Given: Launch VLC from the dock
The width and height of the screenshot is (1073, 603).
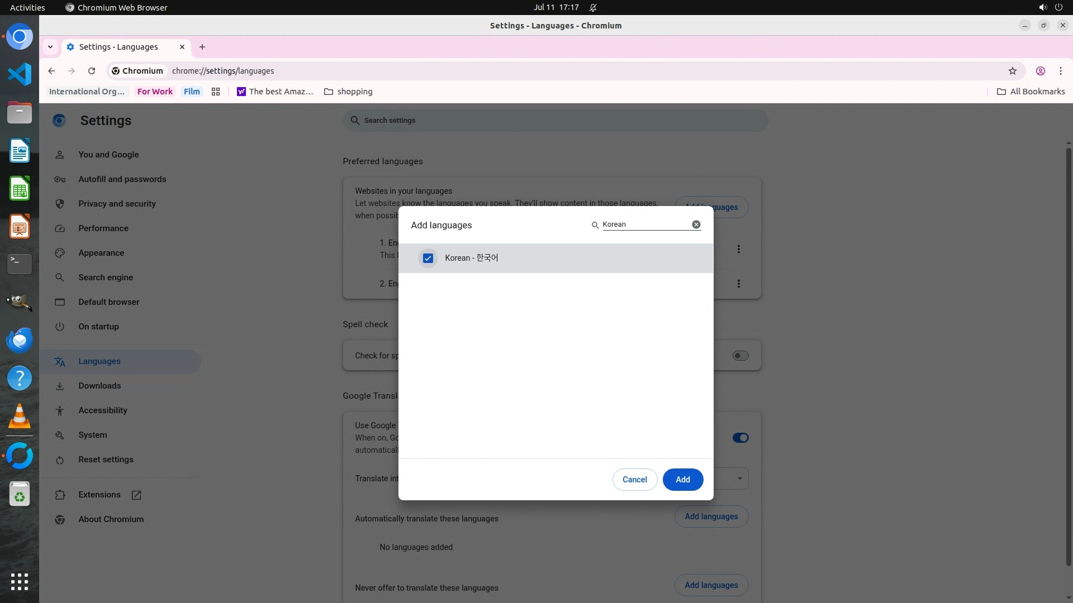Looking at the screenshot, I should pos(20,417).
